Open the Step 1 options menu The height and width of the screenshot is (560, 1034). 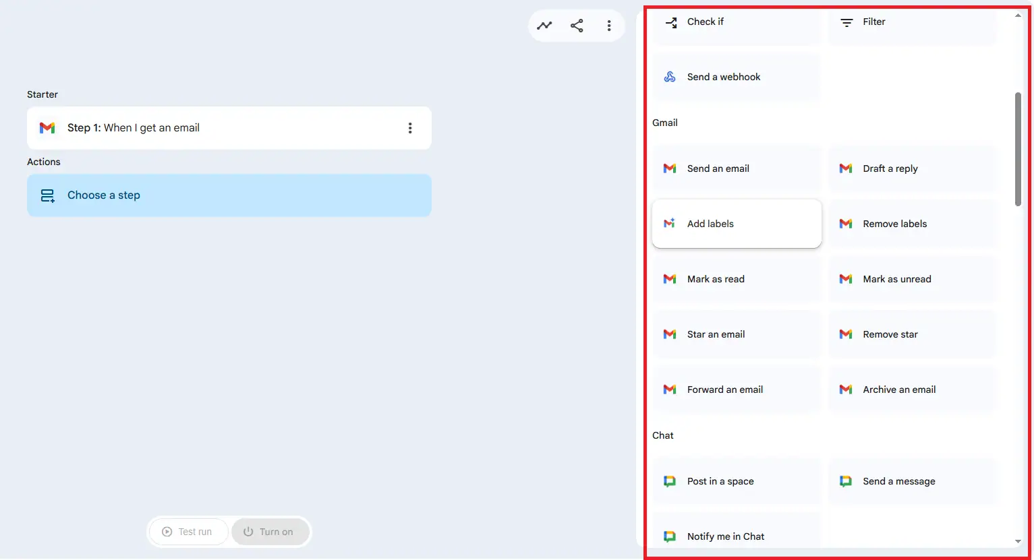click(410, 127)
